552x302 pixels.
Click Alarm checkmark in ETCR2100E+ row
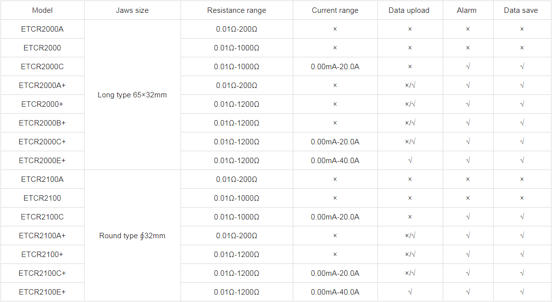coord(468,292)
